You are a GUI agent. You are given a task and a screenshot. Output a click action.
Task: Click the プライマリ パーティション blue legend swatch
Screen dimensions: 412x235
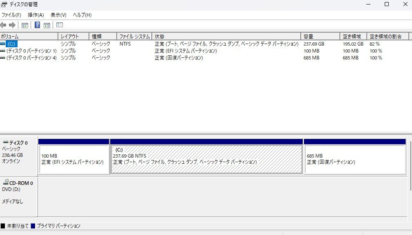[x=33, y=226]
